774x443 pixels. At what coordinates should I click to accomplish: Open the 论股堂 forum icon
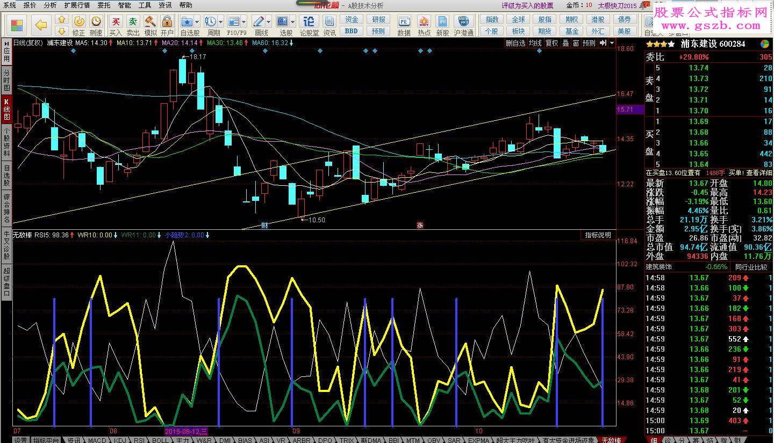(x=309, y=22)
